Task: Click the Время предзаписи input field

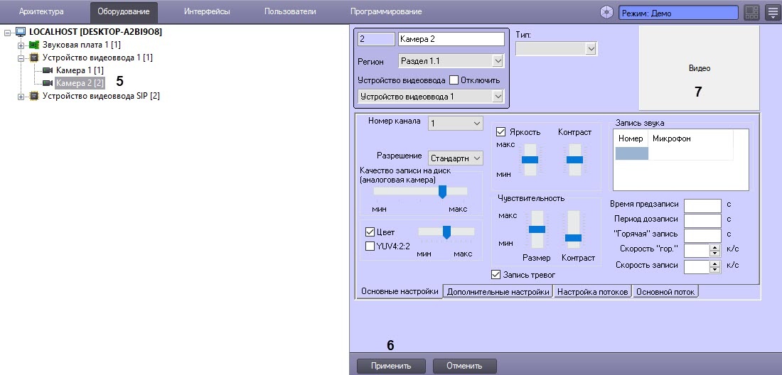Action: pyautogui.click(x=702, y=205)
